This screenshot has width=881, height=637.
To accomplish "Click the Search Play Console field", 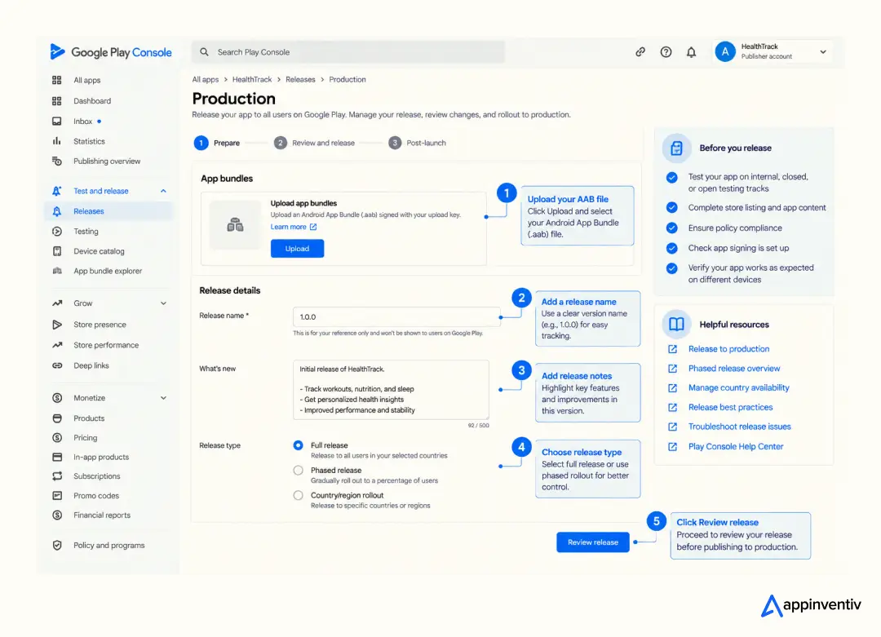I will pyautogui.click(x=348, y=52).
